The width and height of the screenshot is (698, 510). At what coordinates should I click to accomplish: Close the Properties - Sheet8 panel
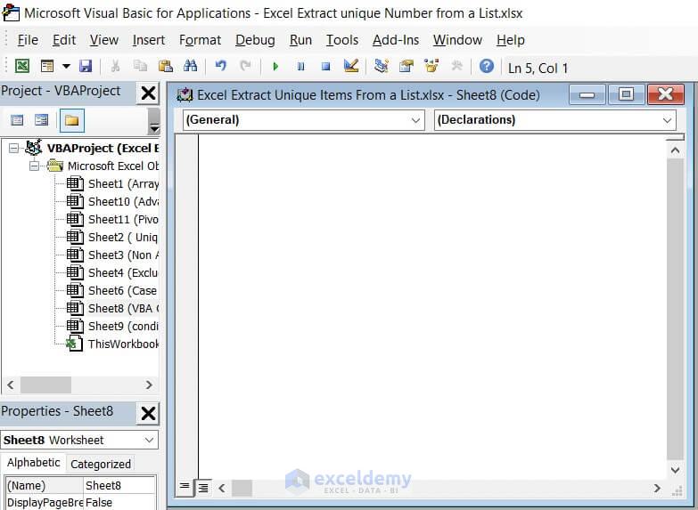(148, 413)
